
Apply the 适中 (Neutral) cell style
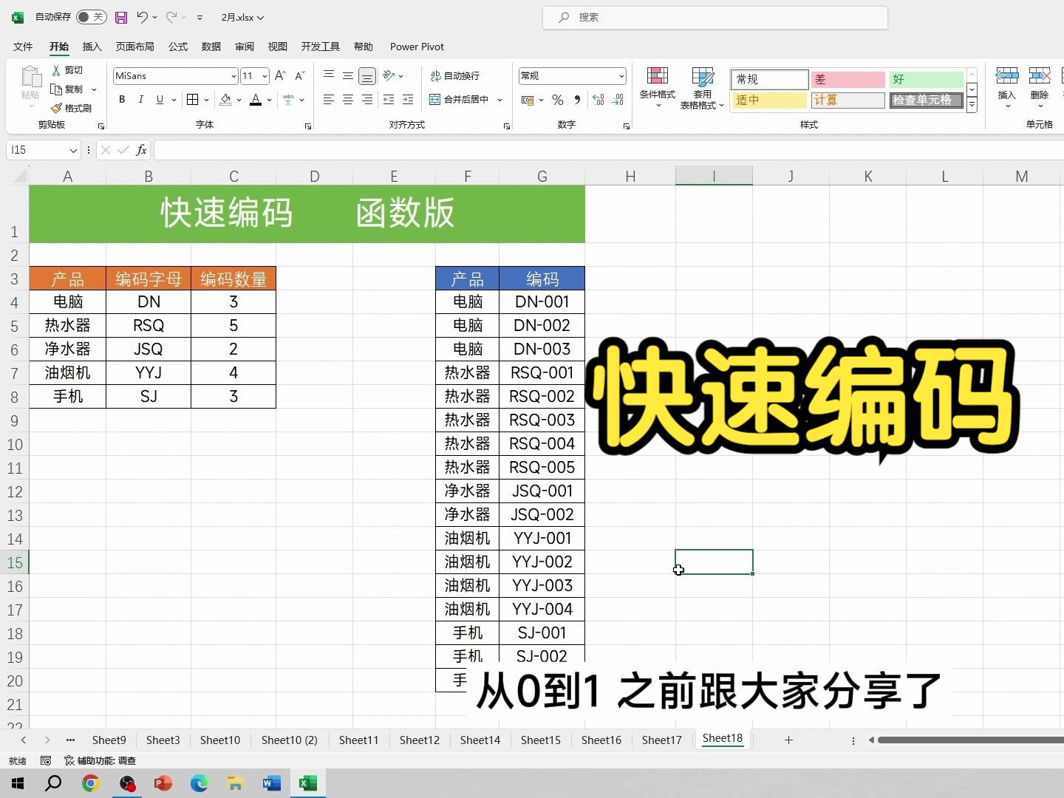(x=769, y=100)
